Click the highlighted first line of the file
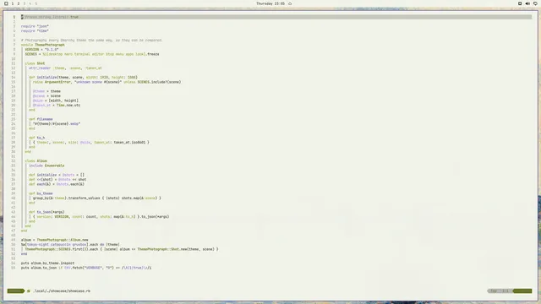 tap(276, 17)
